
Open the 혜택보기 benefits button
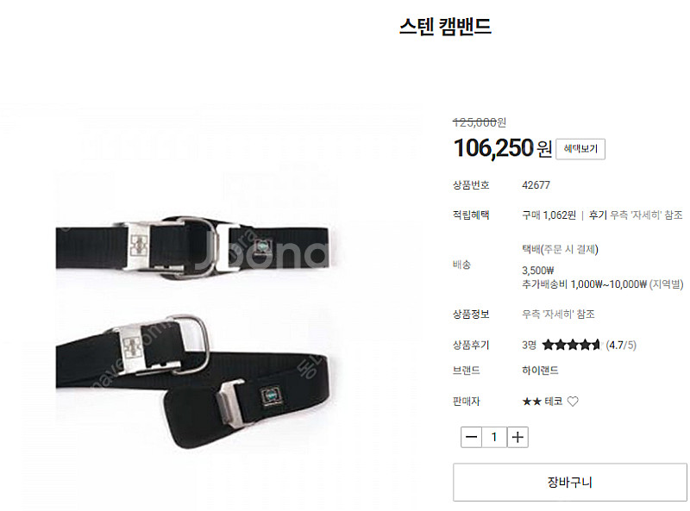coord(580,149)
